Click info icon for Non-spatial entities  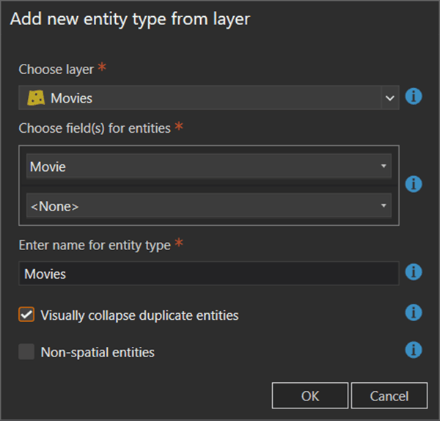coord(414,349)
